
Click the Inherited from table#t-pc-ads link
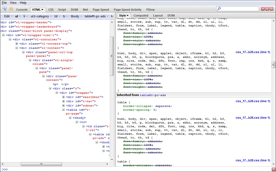tap(153, 95)
